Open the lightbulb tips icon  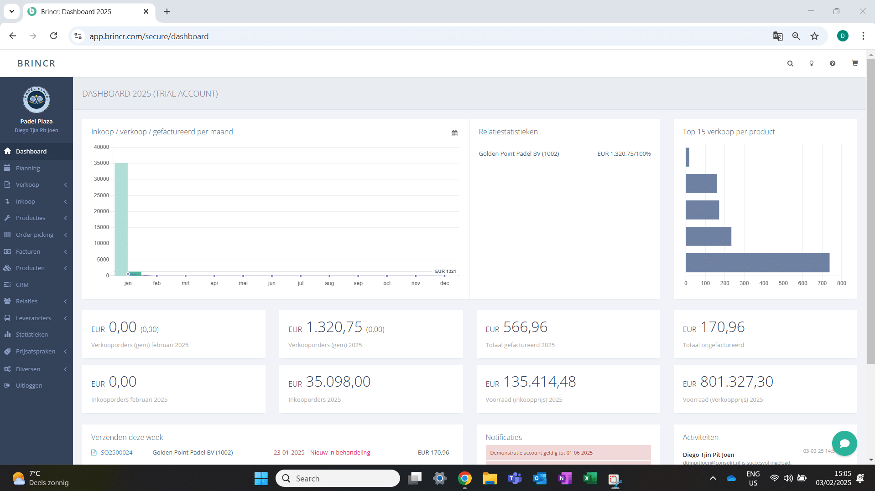pyautogui.click(x=812, y=64)
